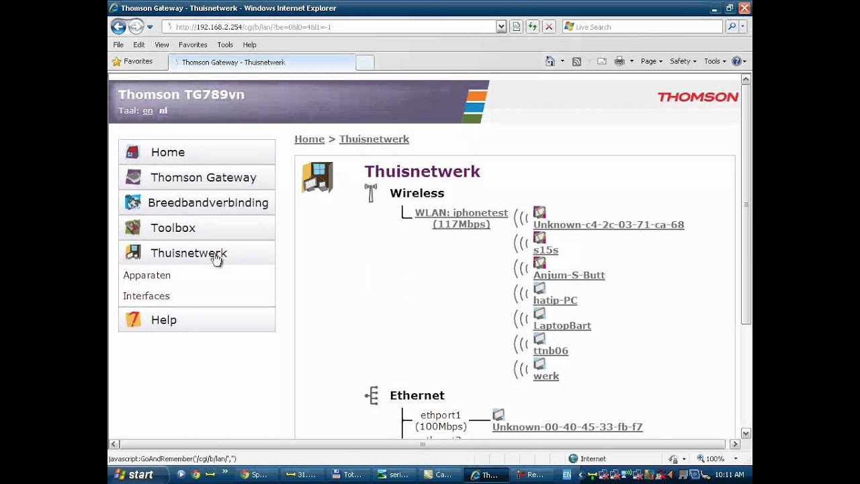Open a new blank tab
The width and height of the screenshot is (860, 484).
click(x=365, y=63)
